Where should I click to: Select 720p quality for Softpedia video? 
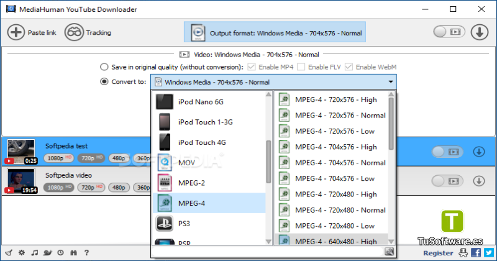coord(91,188)
